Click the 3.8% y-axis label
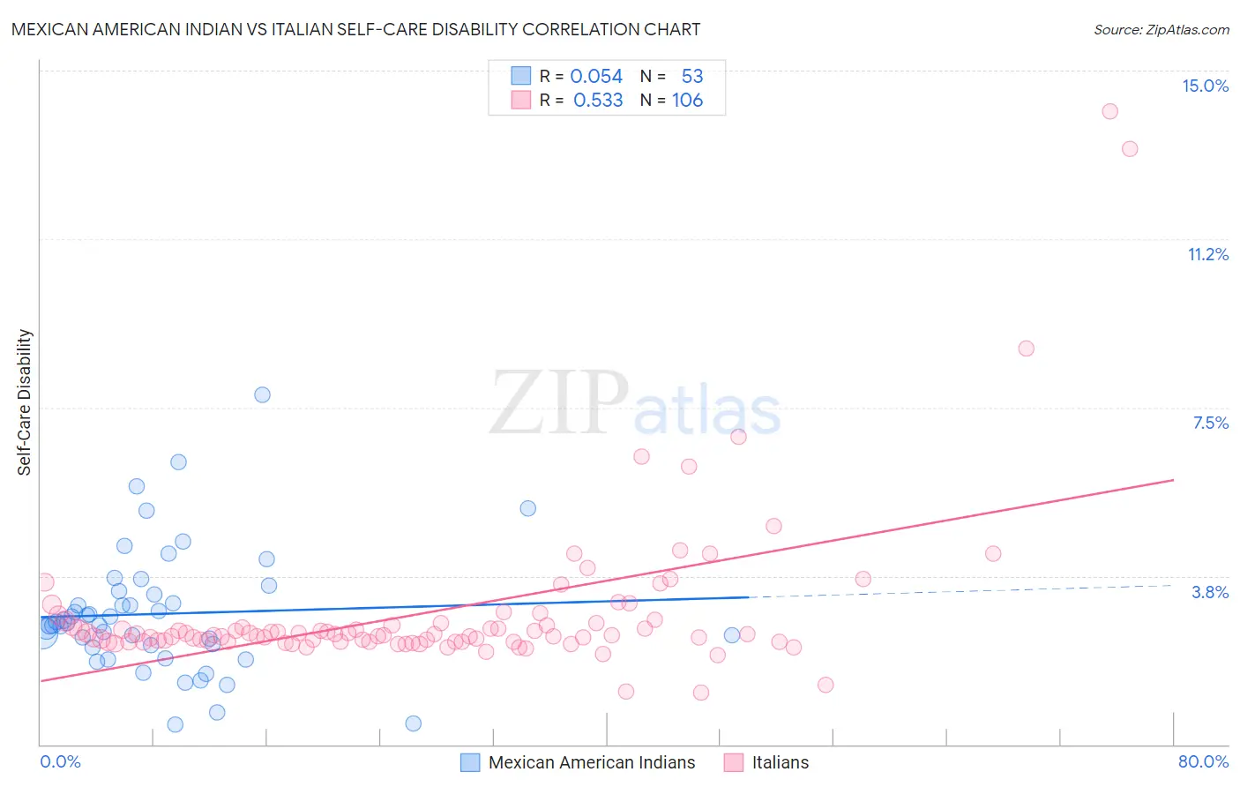 1210,592
